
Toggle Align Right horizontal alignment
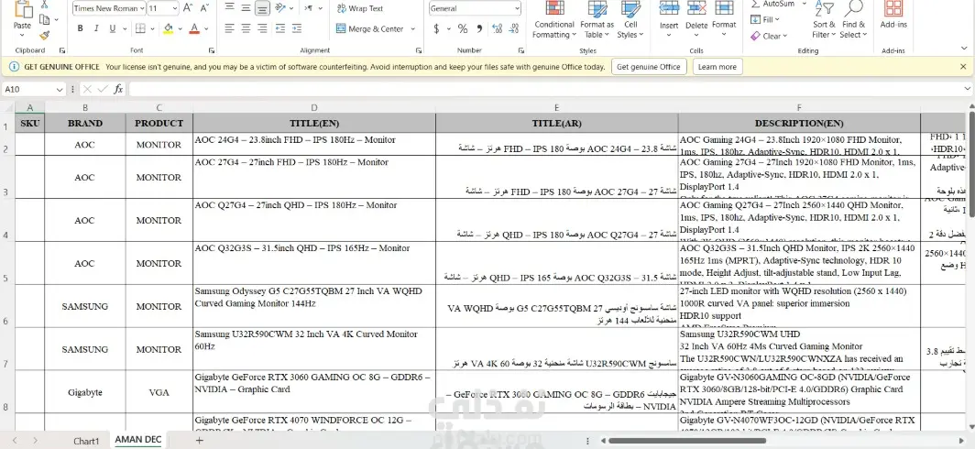pos(262,28)
